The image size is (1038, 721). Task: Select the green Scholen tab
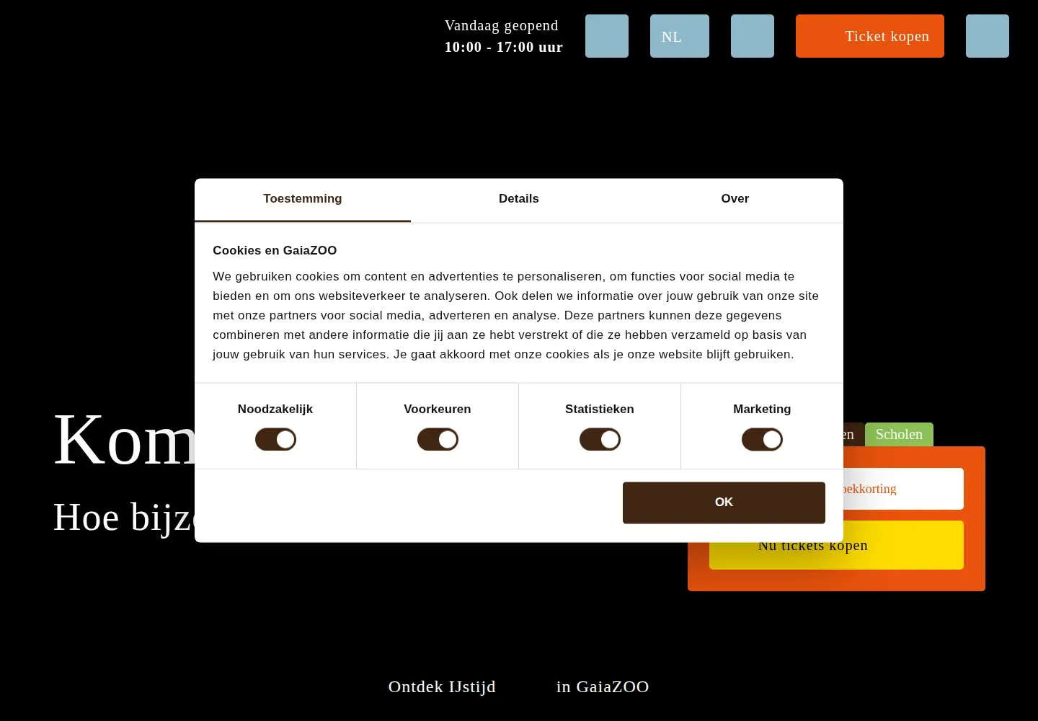(899, 435)
